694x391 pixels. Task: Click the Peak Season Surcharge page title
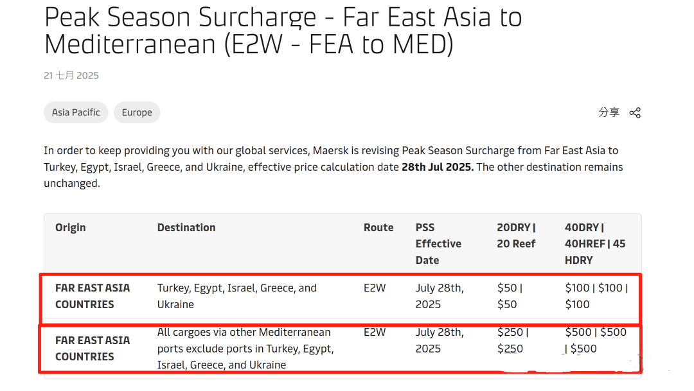(283, 31)
